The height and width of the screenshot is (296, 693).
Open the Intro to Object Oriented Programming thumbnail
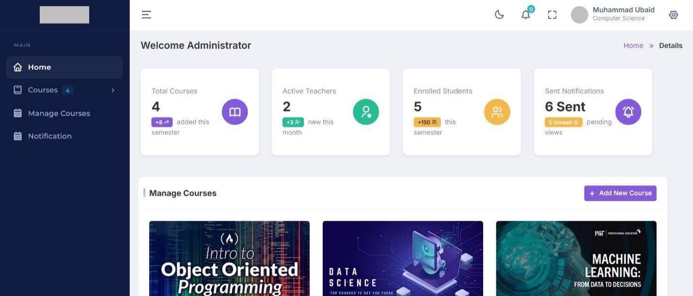(229, 258)
